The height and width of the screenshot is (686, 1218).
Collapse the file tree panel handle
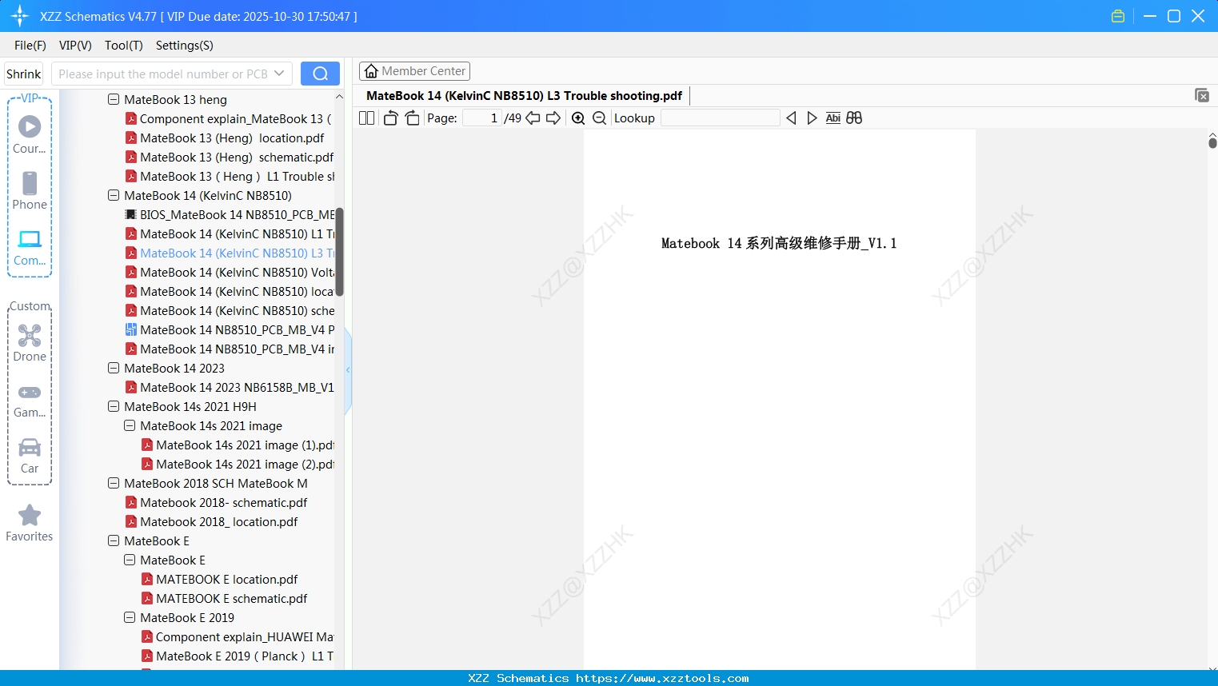(x=348, y=369)
